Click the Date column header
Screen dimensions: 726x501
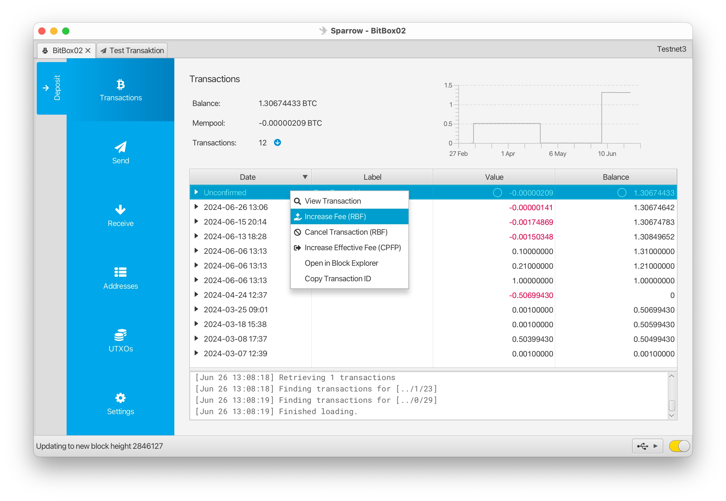pos(251,177)
